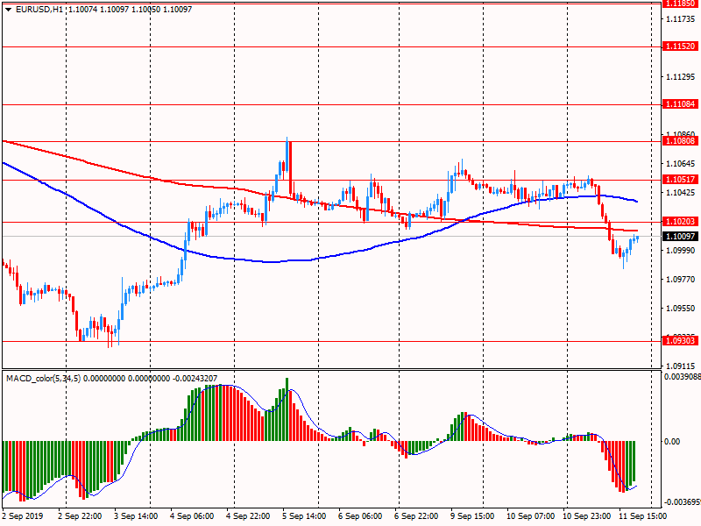This screenshot has height=526, width=701.
Task: Click the 10 Sep 23:00 time axis label
Action: pos(586,516)
